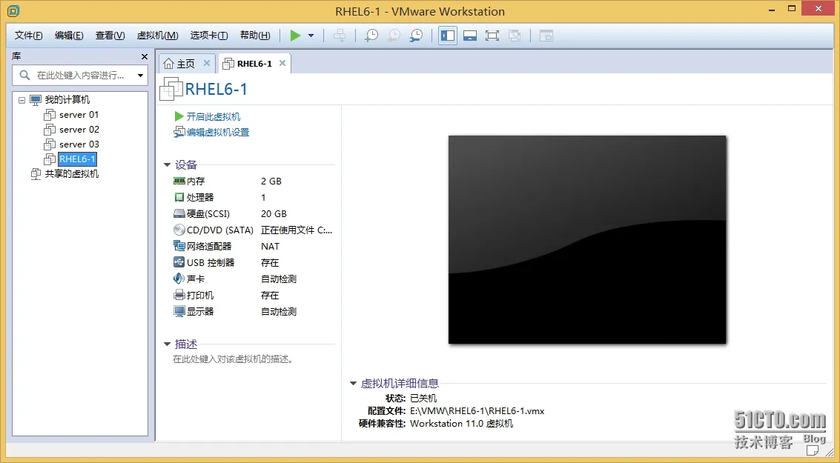Enter full screen mode icon

click(492, 36)
